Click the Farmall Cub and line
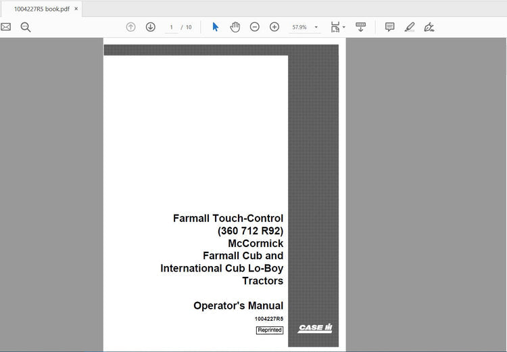The height and width of the screenshot is (352, 507). click(243, 256)
